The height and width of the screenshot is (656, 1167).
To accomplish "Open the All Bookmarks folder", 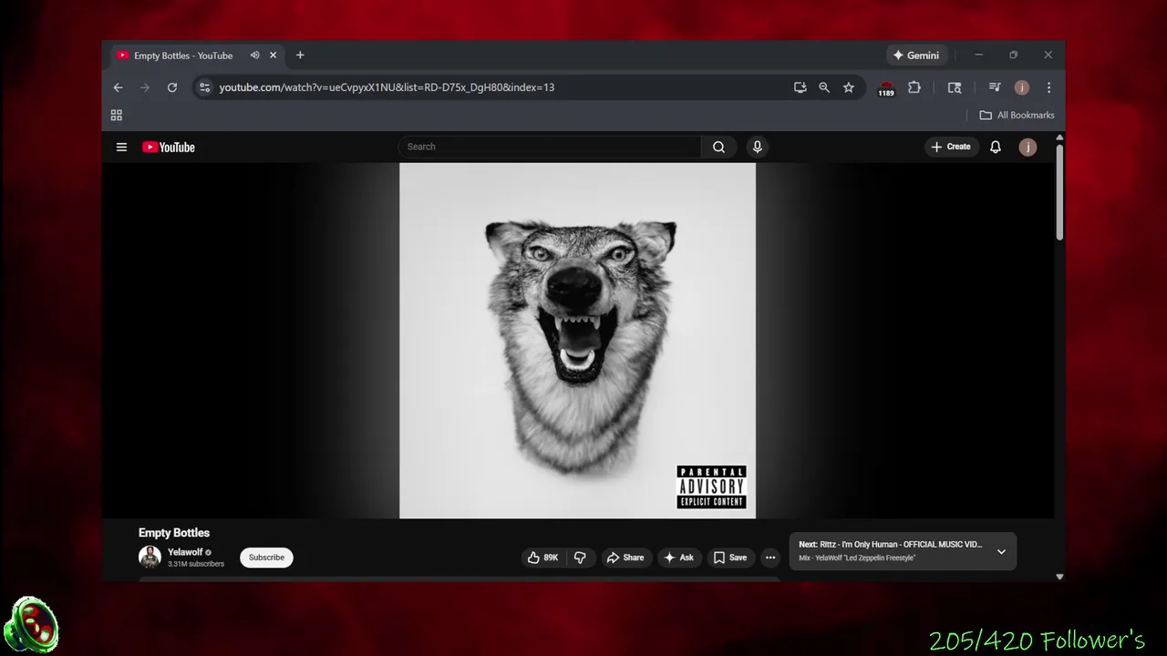I will tap(1017, 115).
